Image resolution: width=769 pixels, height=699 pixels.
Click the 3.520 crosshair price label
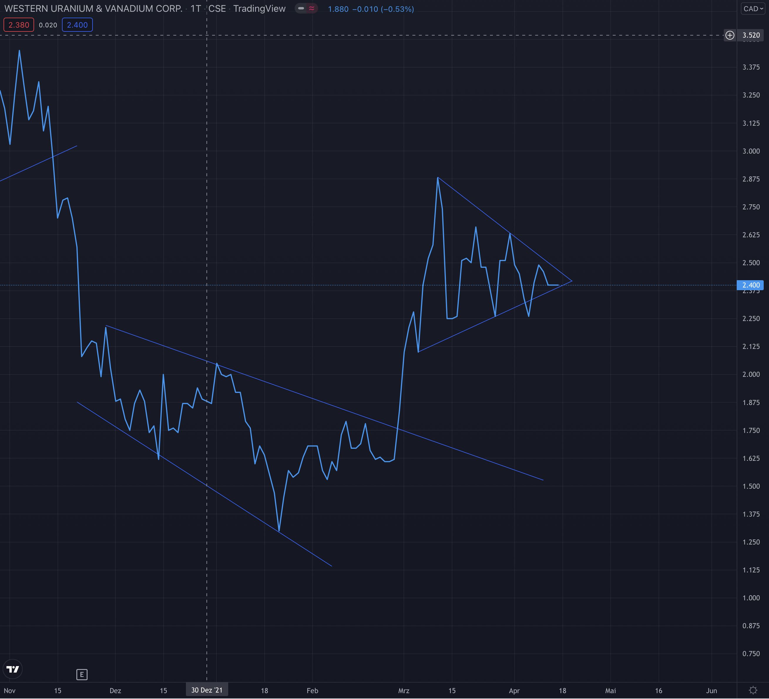[x=751, y=35]
